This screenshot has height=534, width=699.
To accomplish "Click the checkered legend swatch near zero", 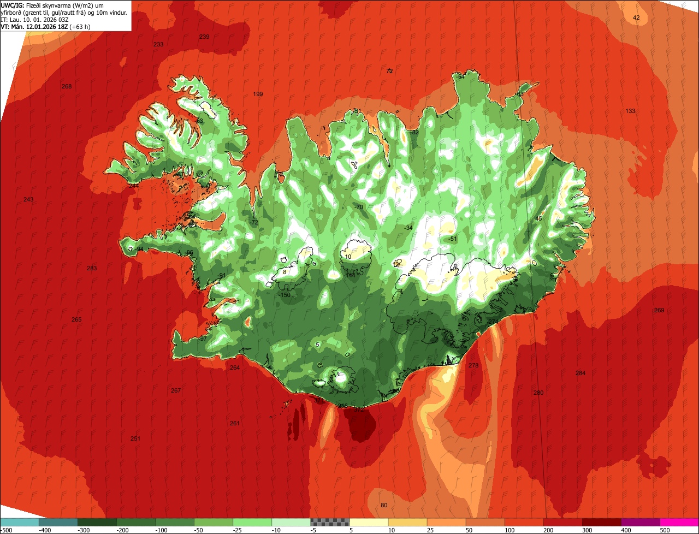I will pos(330,522).
